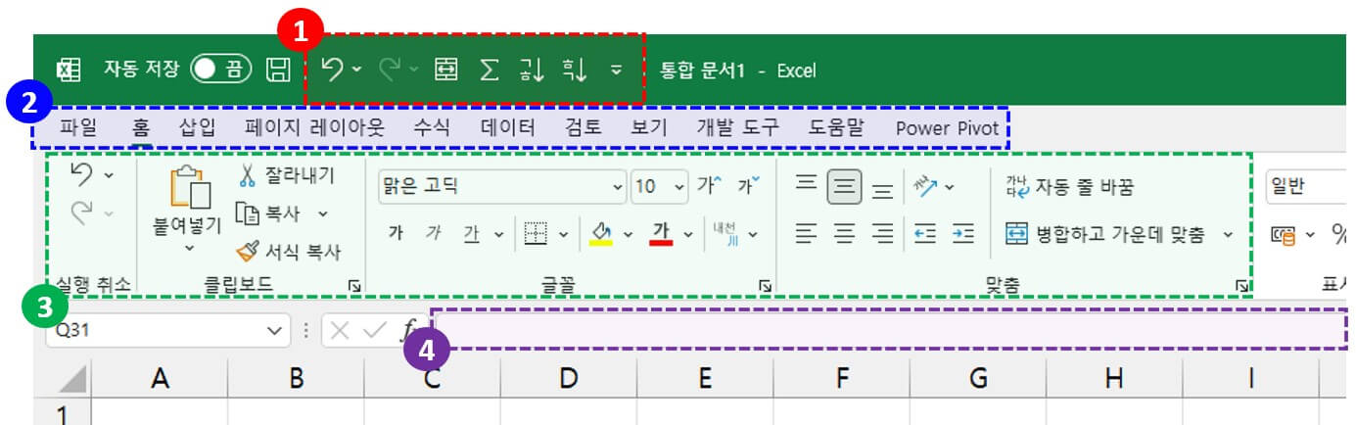The image size is (1356, 425).
Task: Click the Sort Ascending icon in the title bar
Action: (532, 70)
